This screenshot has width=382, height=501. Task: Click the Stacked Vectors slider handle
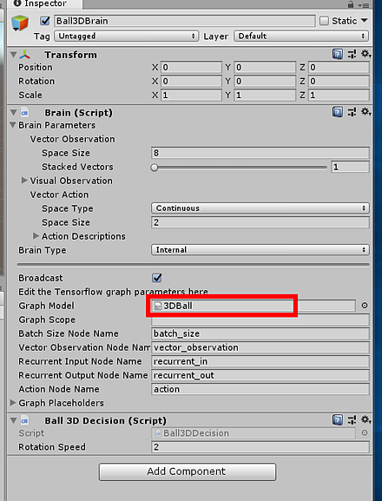(x=155, y=167)
